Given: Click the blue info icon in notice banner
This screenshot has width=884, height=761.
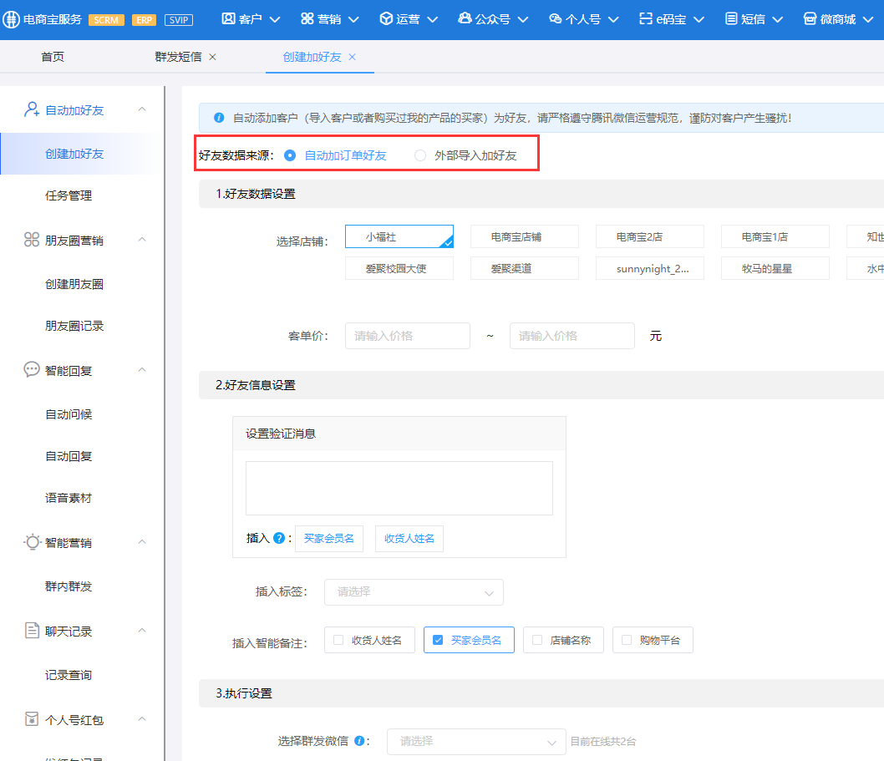Looking at the screenshot, I should 219,118.
